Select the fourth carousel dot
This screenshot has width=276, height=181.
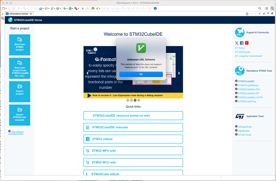(139, 100)
